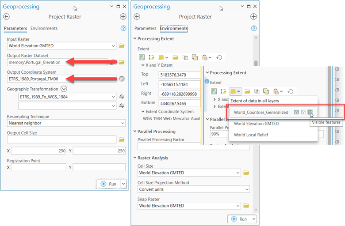Screen dimensions: 345x226
Task: Expand the Geographic Transformation section chevron
Action: pos(64,89)
